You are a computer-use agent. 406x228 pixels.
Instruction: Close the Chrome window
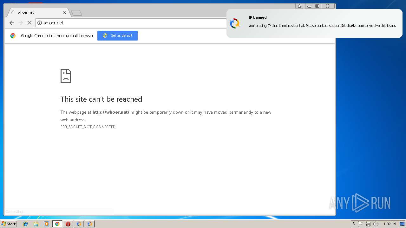point(328,6)
